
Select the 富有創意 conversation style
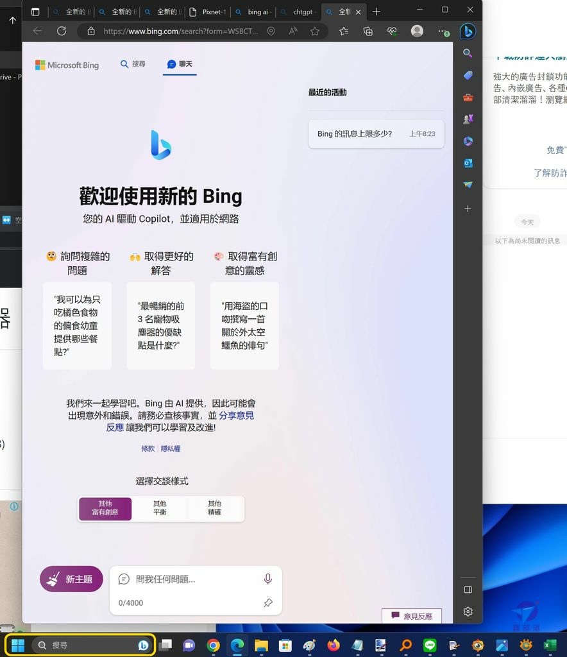(x=105, y=509)
